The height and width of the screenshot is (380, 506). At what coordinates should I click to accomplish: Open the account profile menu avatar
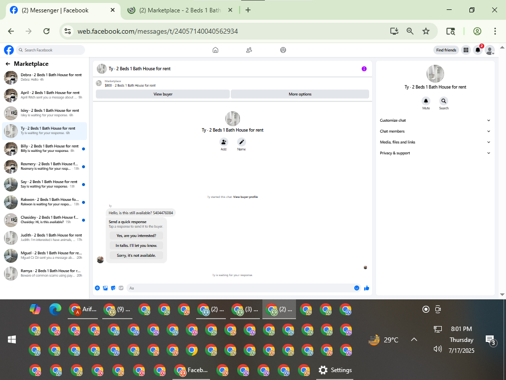(490, 50)
